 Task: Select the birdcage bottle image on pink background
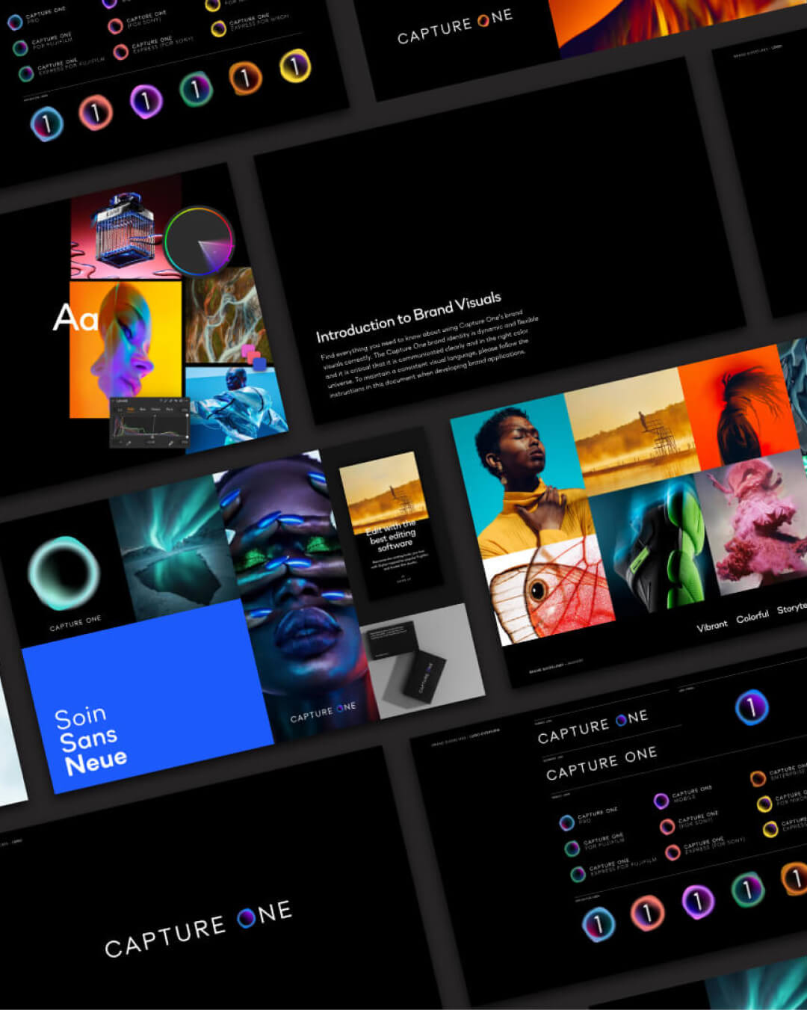click(x=127, y=229)
